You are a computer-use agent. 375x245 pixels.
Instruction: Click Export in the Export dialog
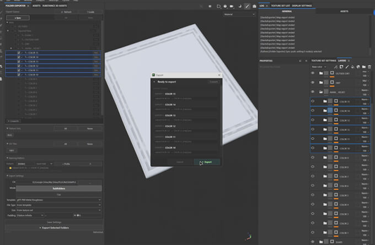[207, 162]
